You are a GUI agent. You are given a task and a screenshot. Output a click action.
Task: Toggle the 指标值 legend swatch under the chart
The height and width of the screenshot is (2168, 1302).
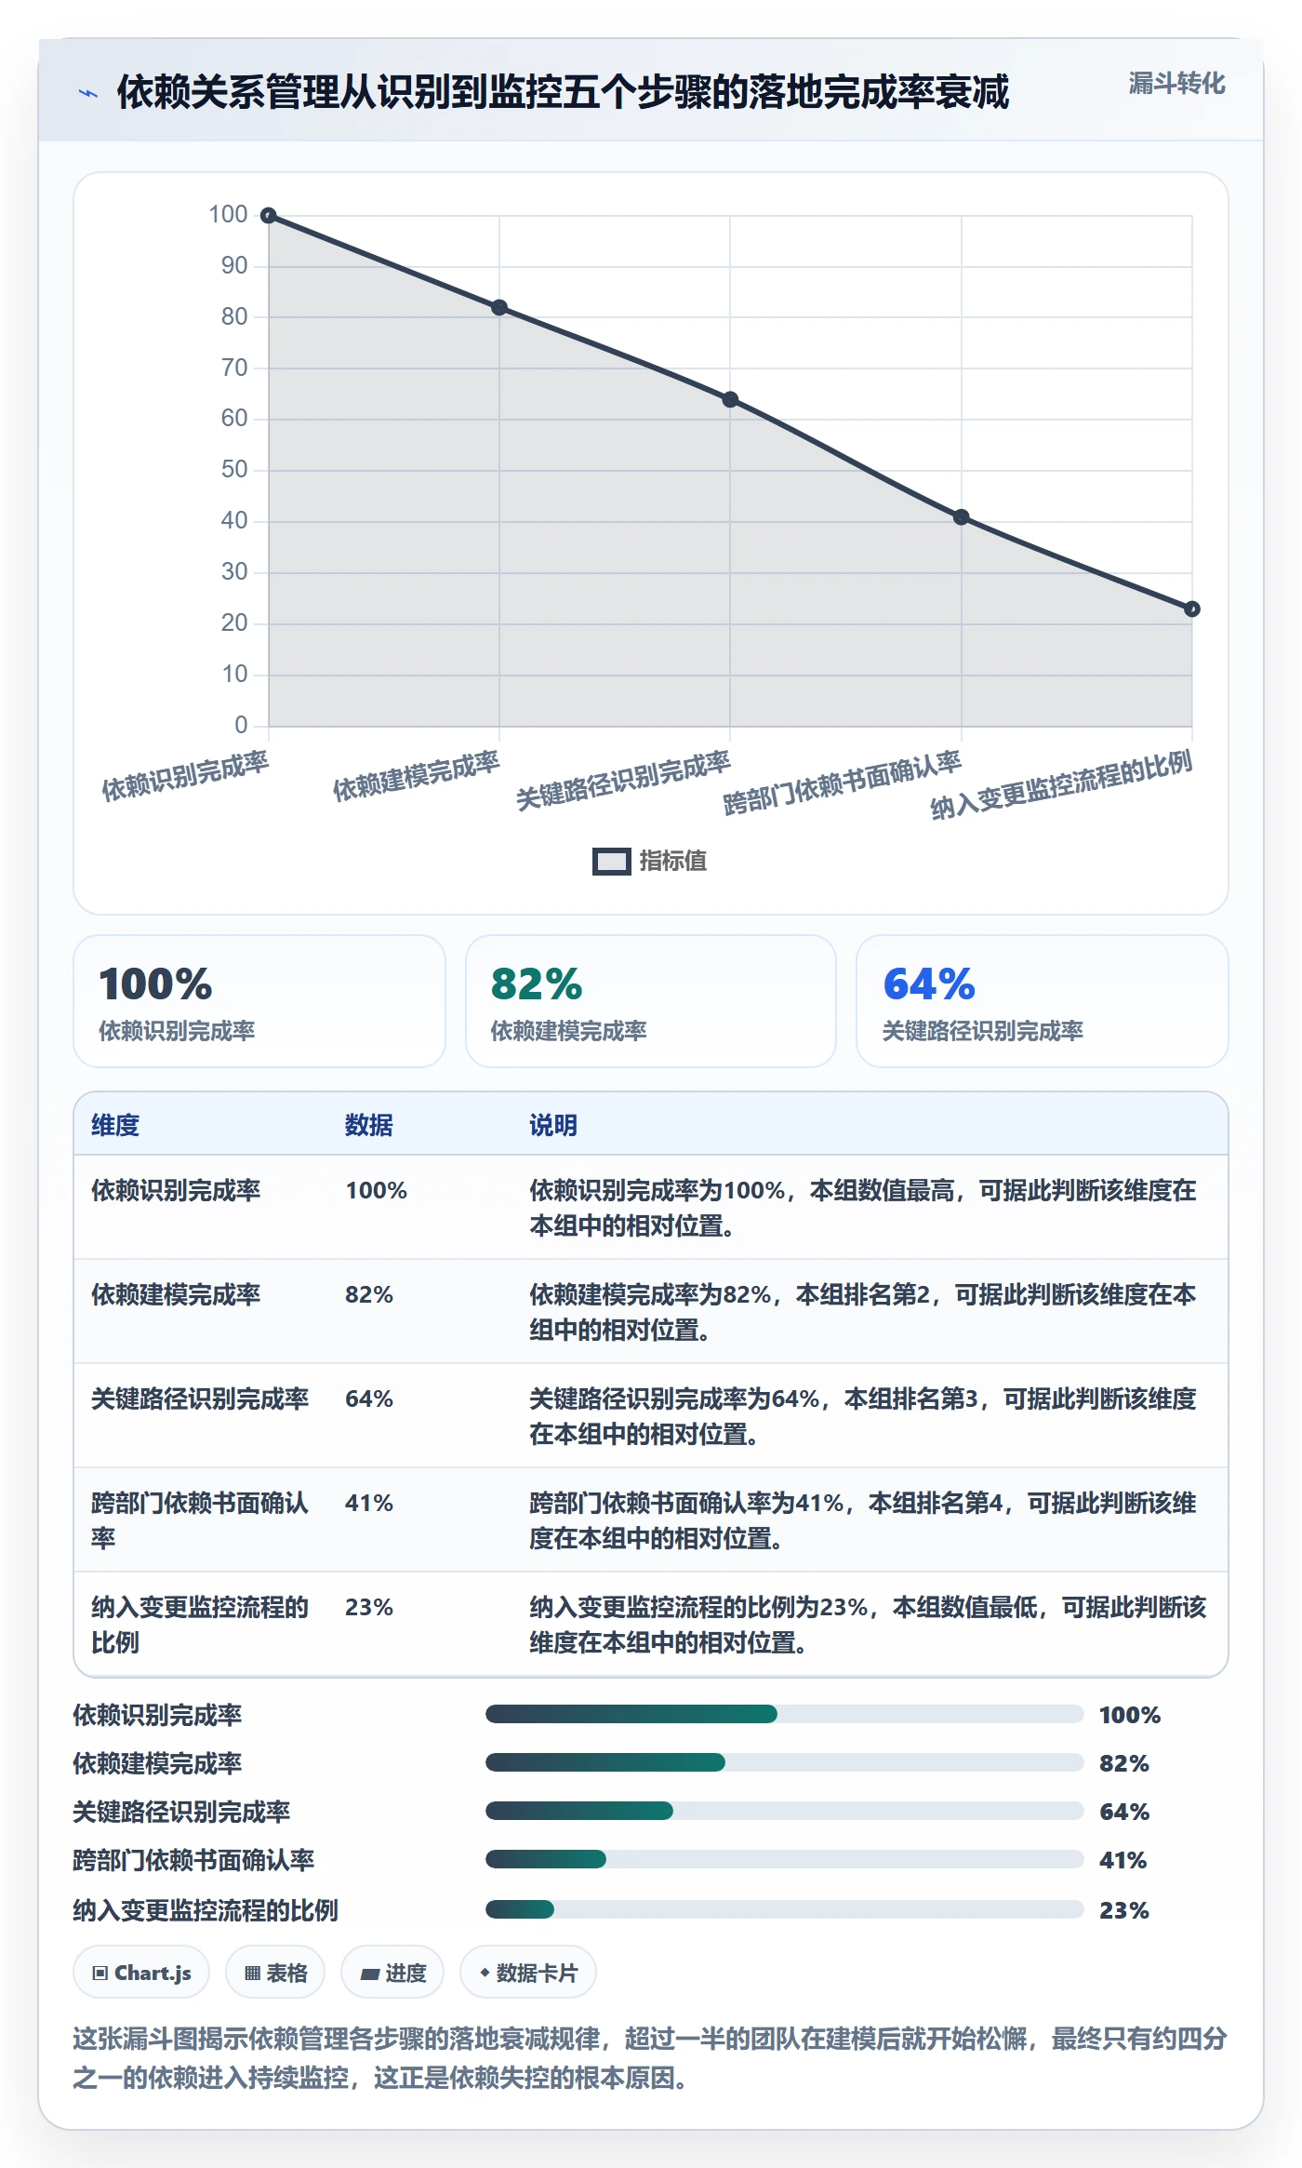611,862
